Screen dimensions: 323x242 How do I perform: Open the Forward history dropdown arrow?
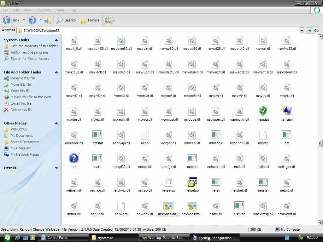(41, 20)
